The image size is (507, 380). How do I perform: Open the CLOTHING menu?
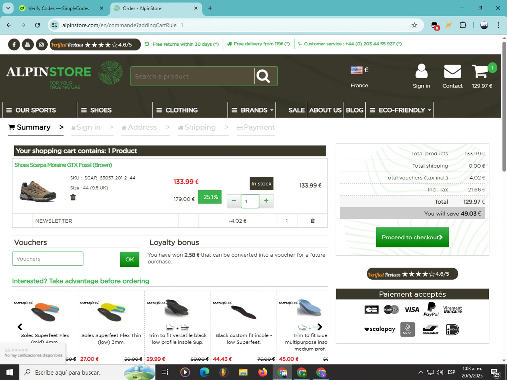click(x=177, y=110)
